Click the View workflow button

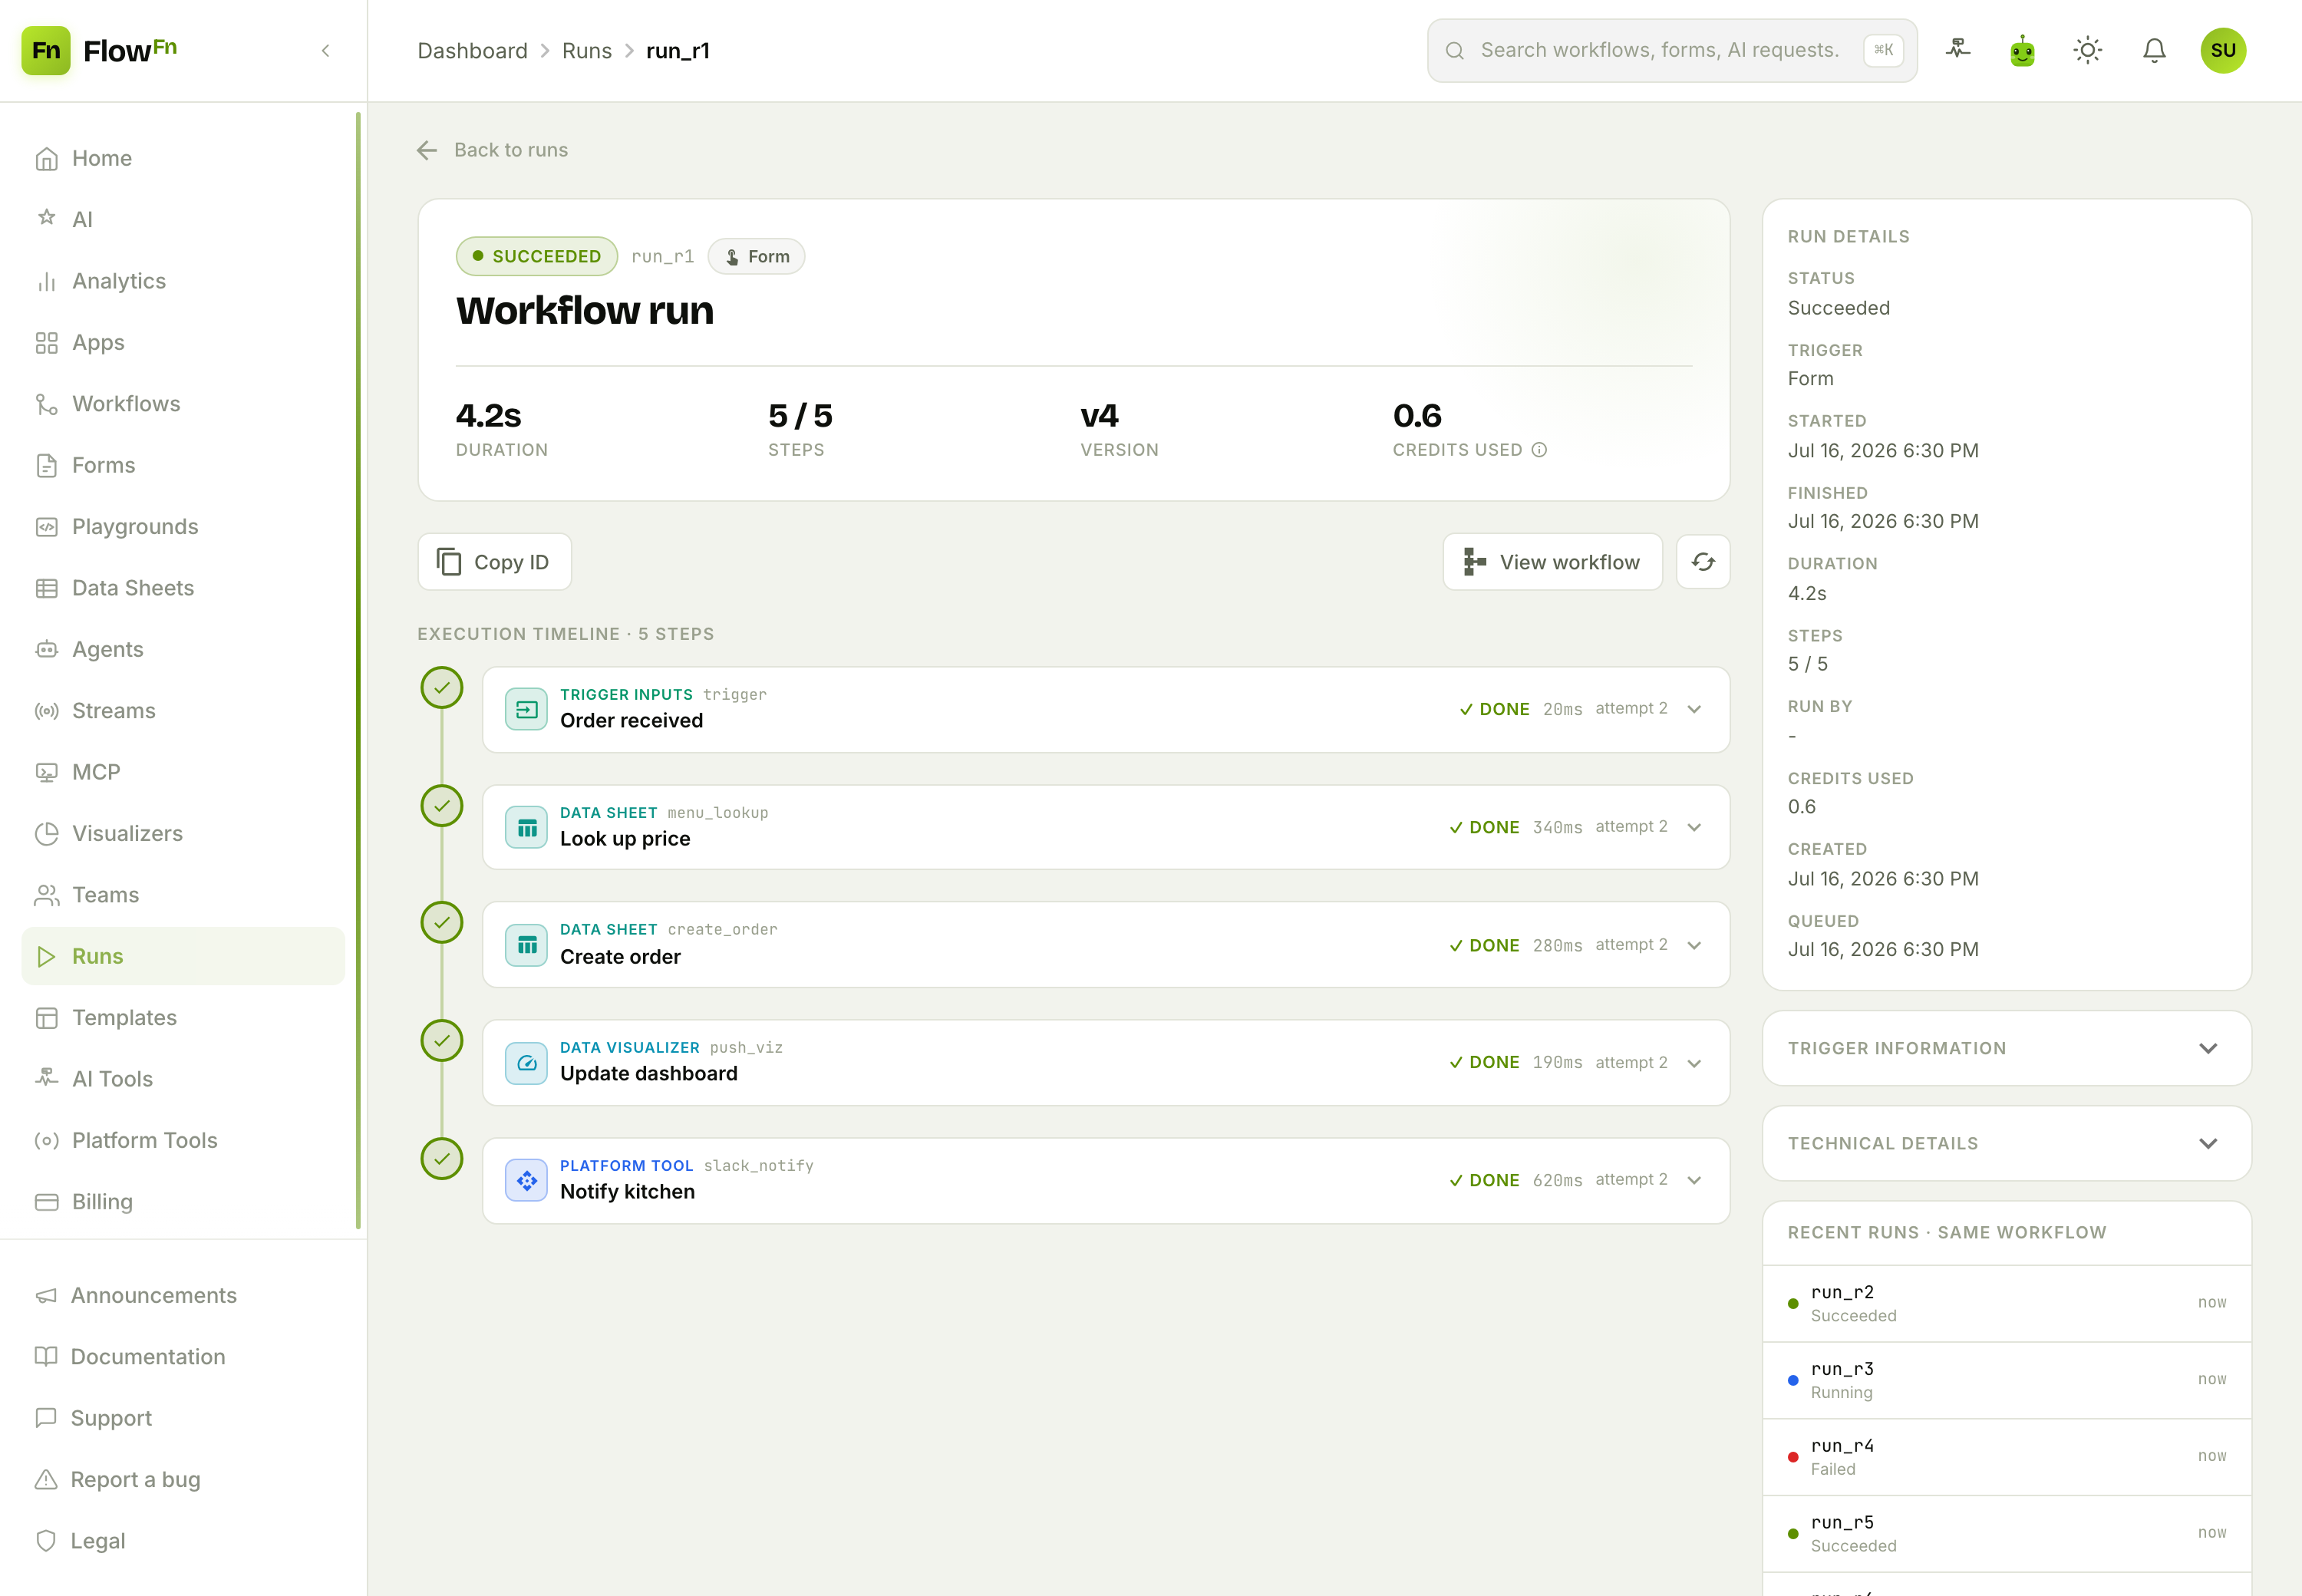tap(1552, 562)
